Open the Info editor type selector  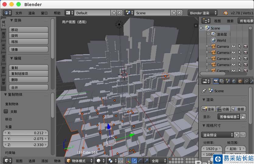point(7,13)
